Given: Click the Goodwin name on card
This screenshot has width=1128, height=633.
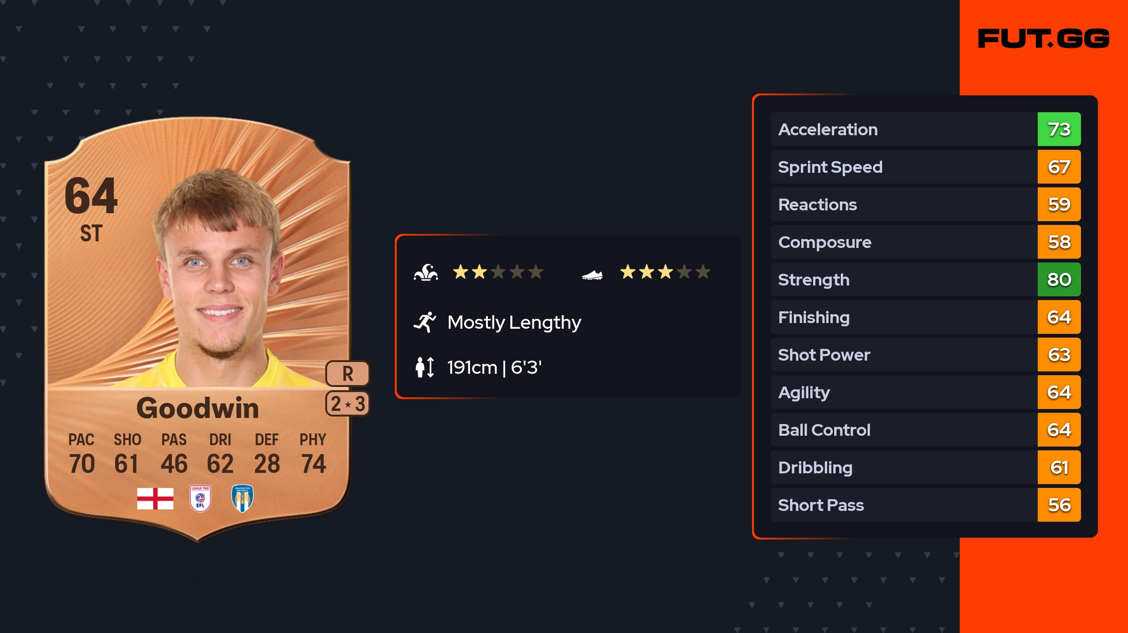Looking at the screenshot, I should pos(197,408).
